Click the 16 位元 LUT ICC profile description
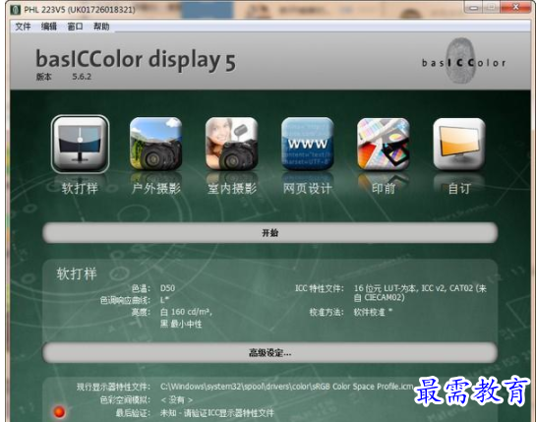The height and width of the screenshot is (422, 536). (420, 293)
